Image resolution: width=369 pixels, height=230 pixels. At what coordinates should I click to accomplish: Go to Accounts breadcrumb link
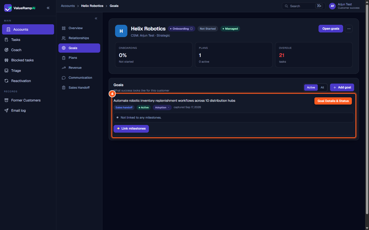[68, 6]
